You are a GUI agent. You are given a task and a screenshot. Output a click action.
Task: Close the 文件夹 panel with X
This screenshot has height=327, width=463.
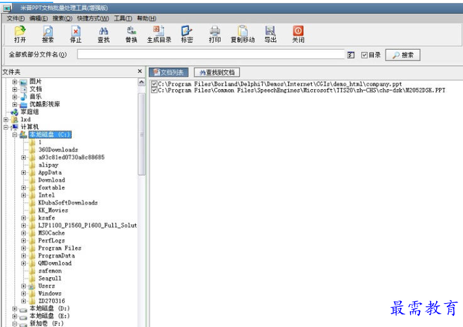point(139,71)
